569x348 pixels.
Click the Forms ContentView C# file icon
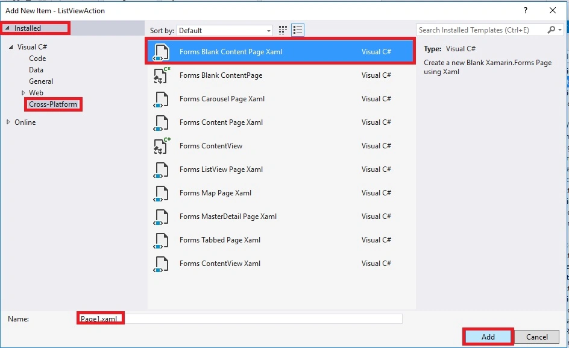coord(161,146)
